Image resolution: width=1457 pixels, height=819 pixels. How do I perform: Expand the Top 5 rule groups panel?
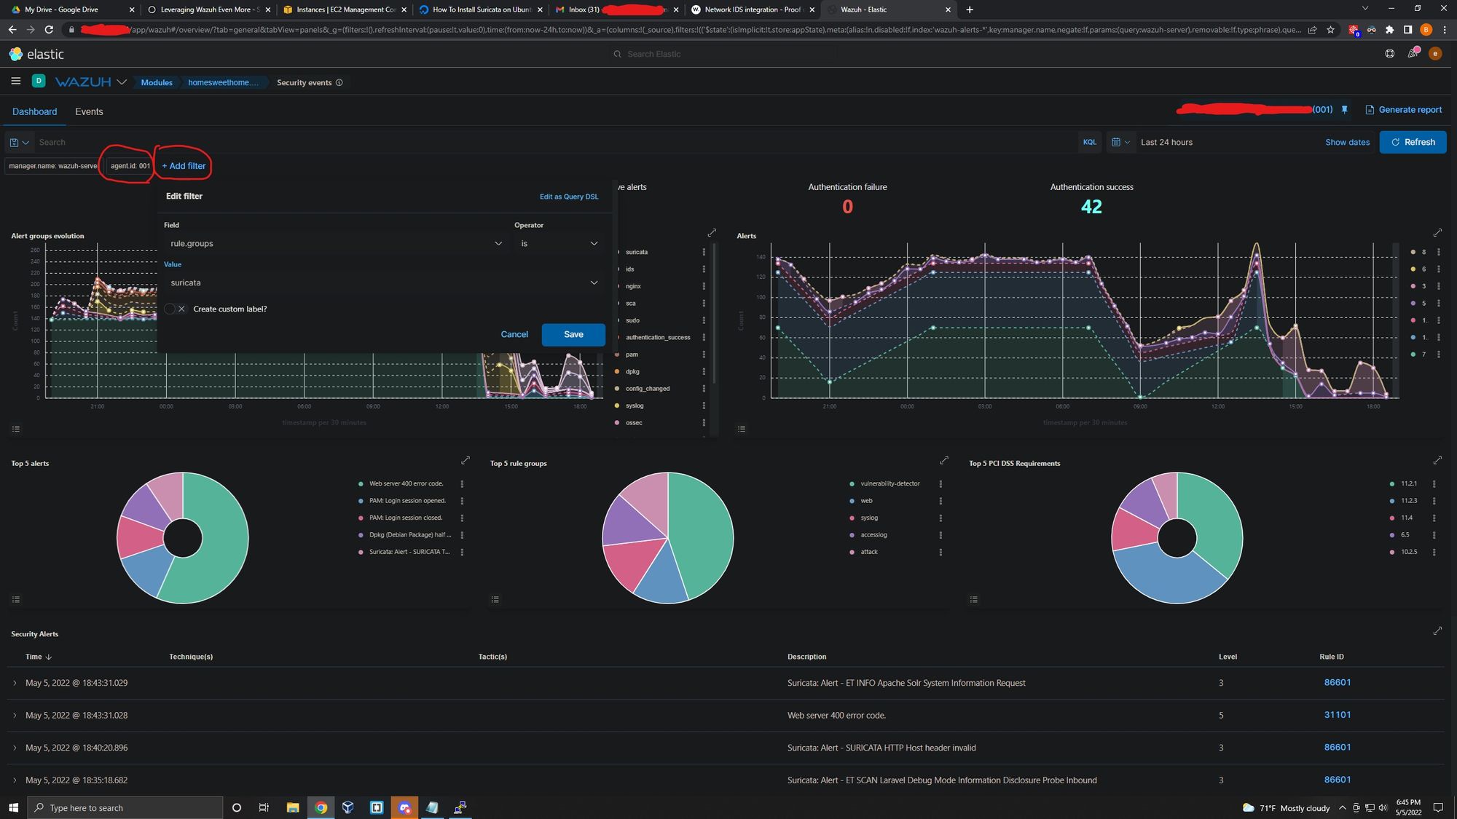(x=944, y=460)
